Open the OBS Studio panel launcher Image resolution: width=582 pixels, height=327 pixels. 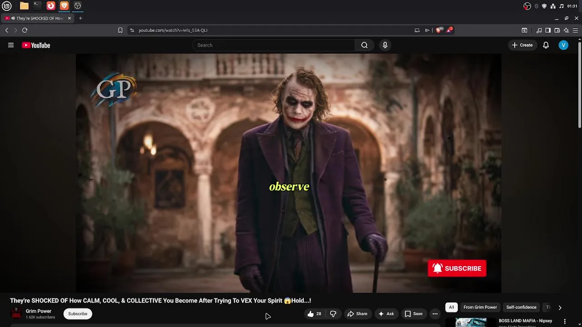pyautogui.click(x=78, y=6)
